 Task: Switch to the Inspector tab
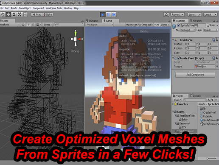coord(180,21)
